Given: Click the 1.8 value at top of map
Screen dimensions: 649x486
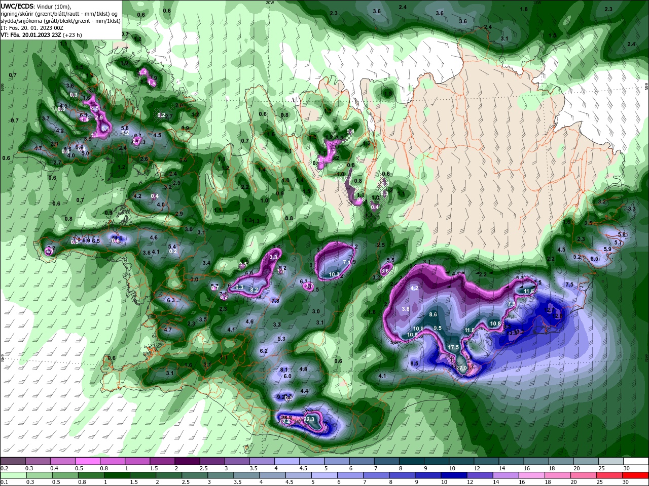Looking at the screenshot, I should tap(524, 9).
